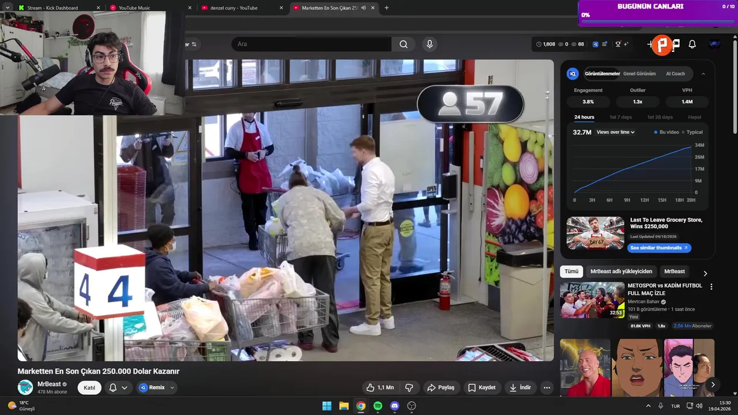738x415 pixels.
Task: Open the Views over time dropdown
Action: 615,132
